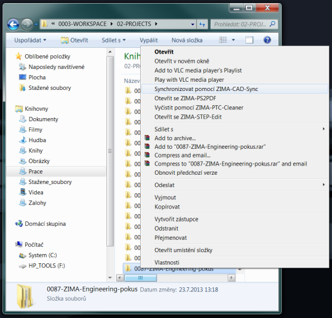332x318 pixels.
Task: Open the System (C:) drive
Action: tap(38, 255)
